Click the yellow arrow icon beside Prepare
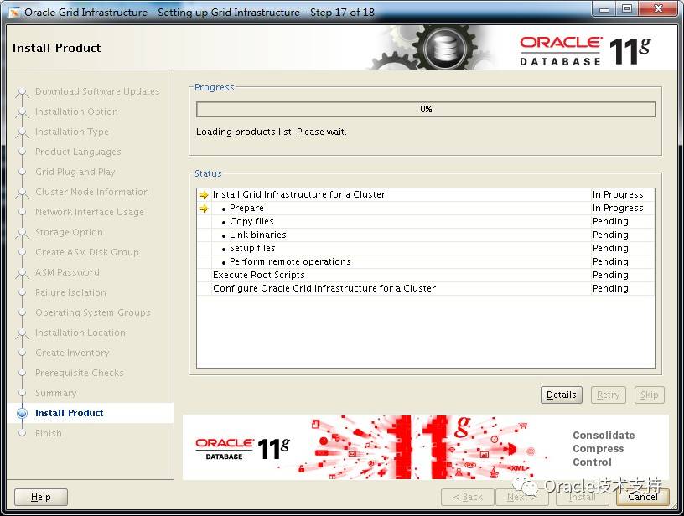The image size is (684, 516). (x=204, y=209)
